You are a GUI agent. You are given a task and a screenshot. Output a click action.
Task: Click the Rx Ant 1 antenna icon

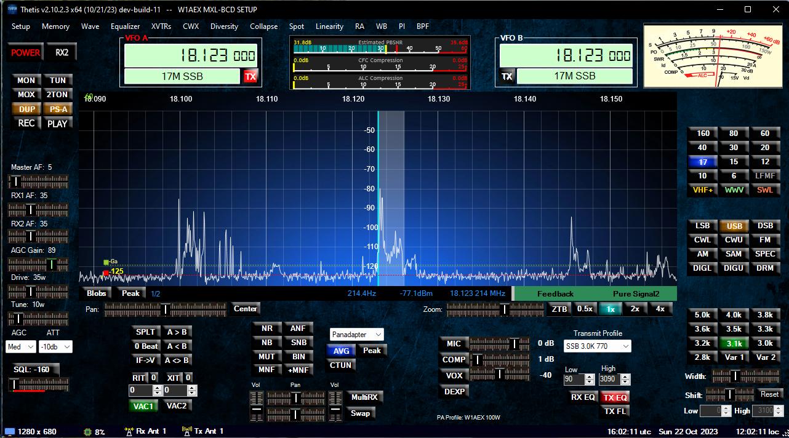[x=129, y=431]
